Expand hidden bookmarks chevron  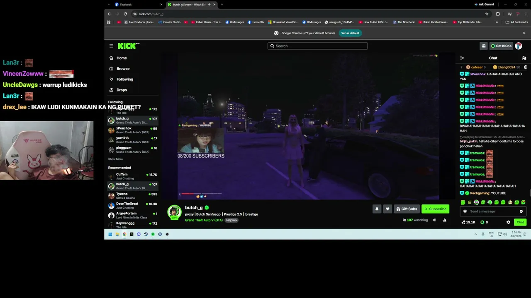pyautogui.click(x=497, y=22)
